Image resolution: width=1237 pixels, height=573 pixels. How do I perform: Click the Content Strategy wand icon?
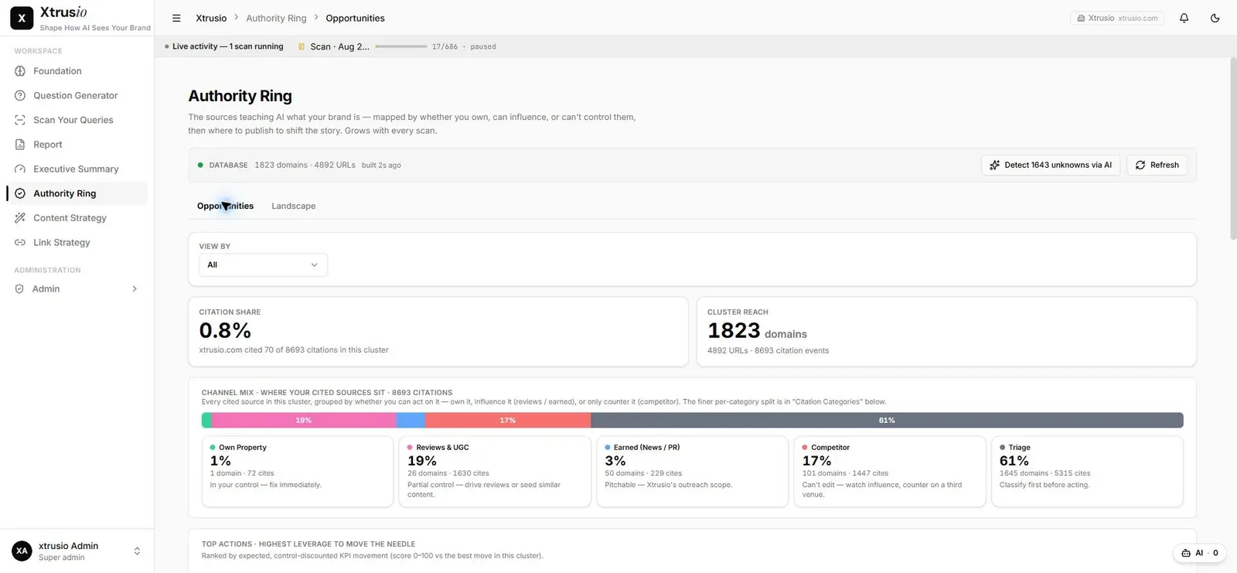coord(20,218)
